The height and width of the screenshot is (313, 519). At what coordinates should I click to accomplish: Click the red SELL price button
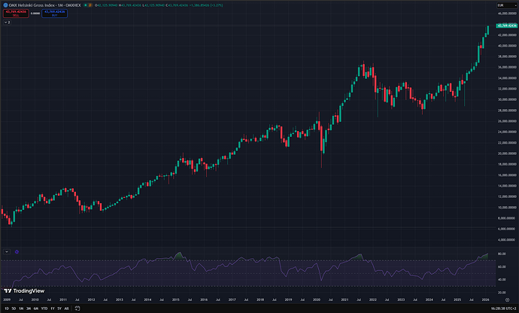click(x=16, y=14)
